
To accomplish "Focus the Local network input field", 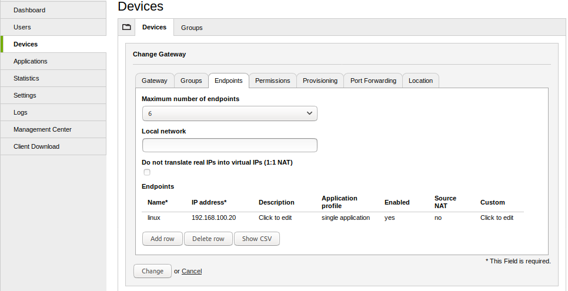I will [229, 145].
